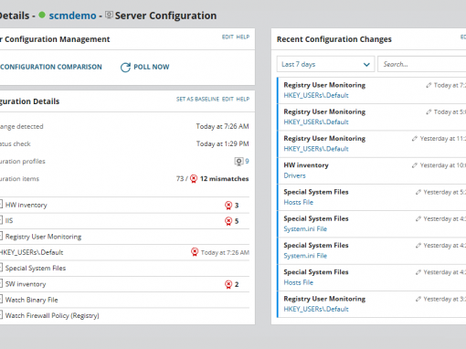Image resolution: width=466 pixels, height=349 pixels.
Task: Expand the Watch Binary File row
Action: click(x=1, y=300)
